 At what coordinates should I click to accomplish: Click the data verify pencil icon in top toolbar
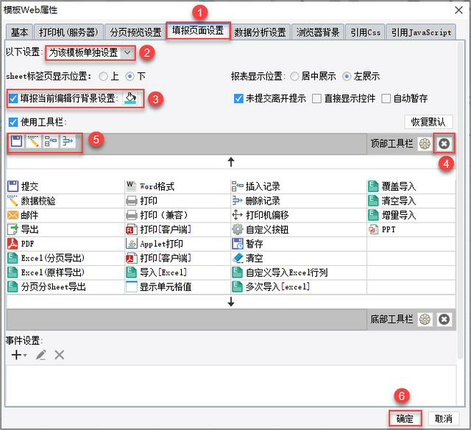pos(33,141)
